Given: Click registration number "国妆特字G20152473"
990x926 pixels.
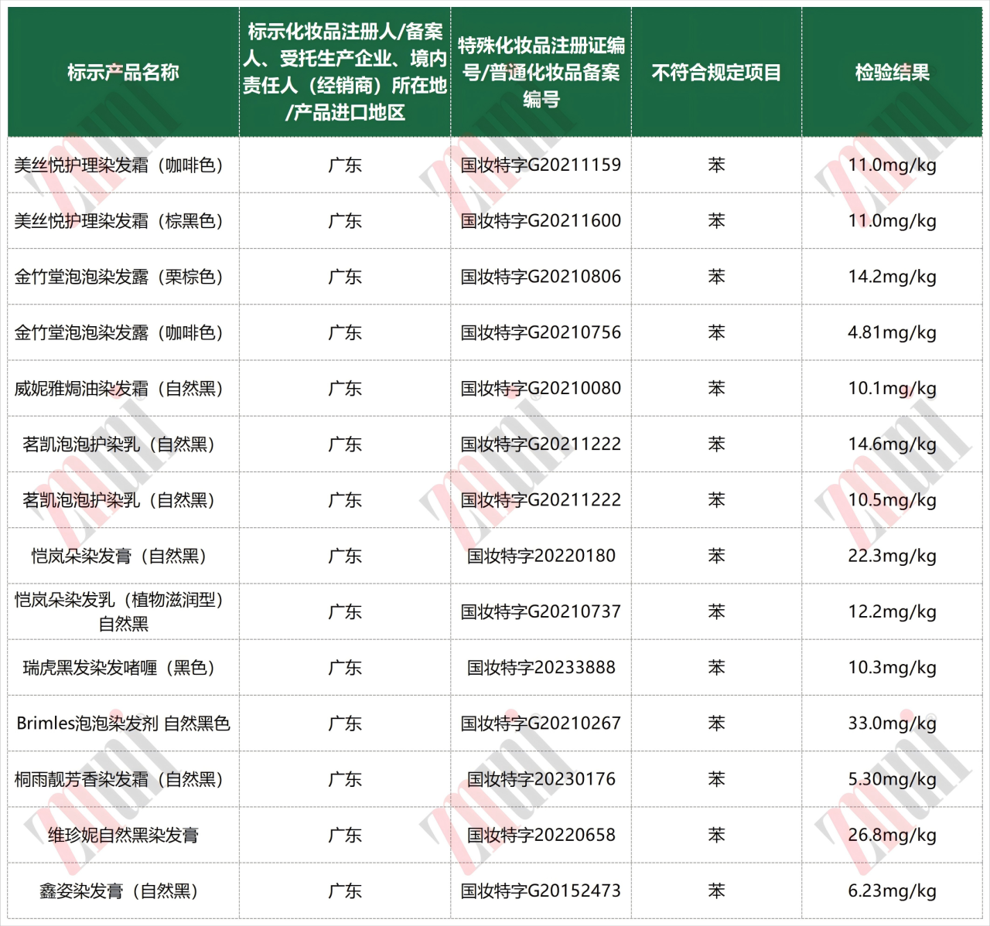Looking at the screenshot, I should coord(541,891).
